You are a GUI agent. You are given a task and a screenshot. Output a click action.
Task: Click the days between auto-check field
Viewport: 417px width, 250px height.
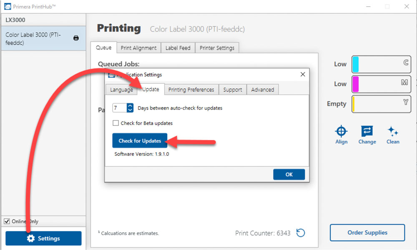tap(119, 108)
